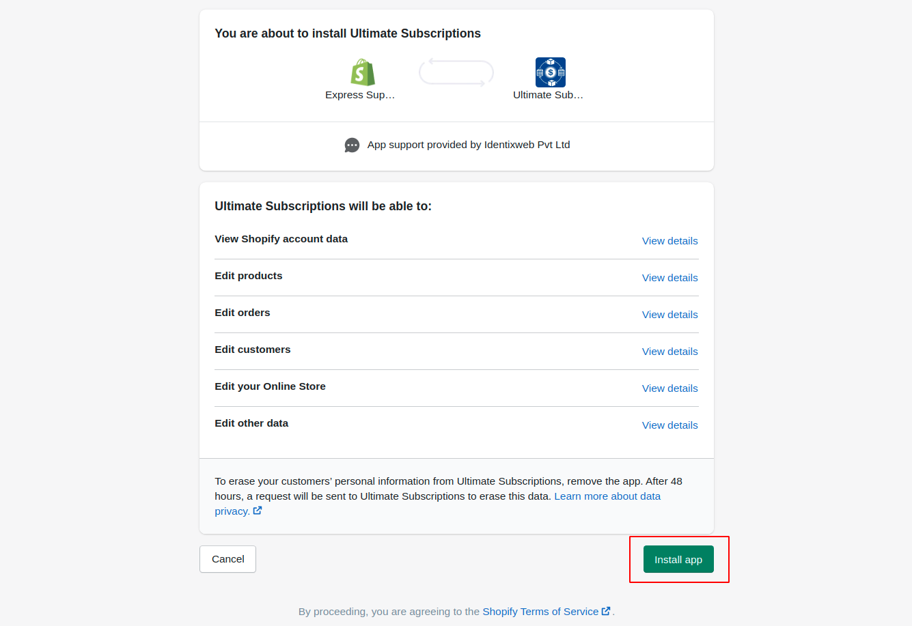The image size is (912, 626).
Task: Expand View details for Edit products
Action: tap(669, 278)
